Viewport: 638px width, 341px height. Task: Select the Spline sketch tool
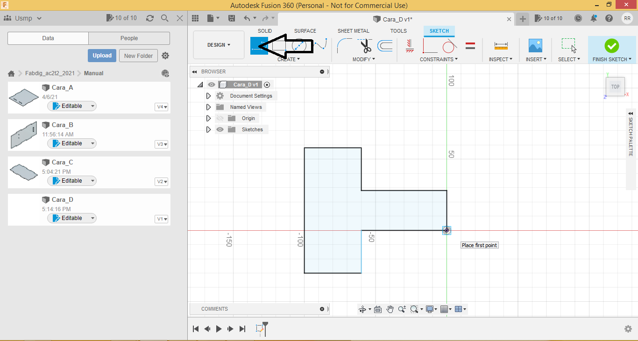coord(320,45)
